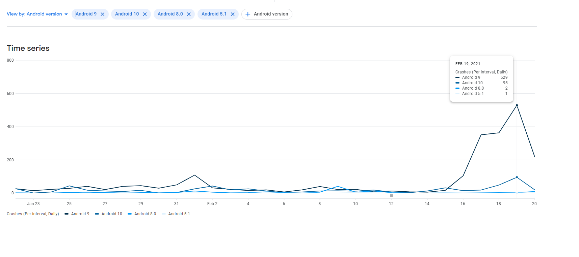The width and height of the screenshot is (579, 257).
Task: Remove the Android 9 filter chip
Action: (x=103, y=14)
